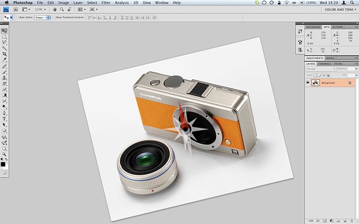The height and width of the screenshot is (224, 359).
Task: Click the Hand tool in the application bar
Action: click(x=55, y=10)
